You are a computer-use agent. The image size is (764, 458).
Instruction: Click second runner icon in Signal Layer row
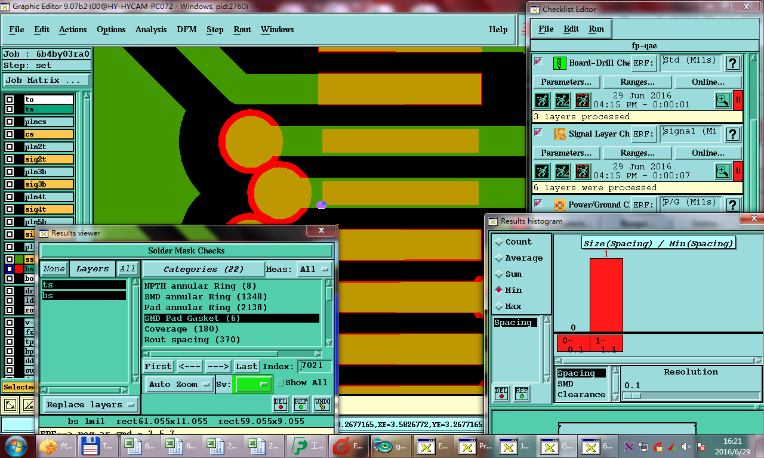(x=562, y=171)
